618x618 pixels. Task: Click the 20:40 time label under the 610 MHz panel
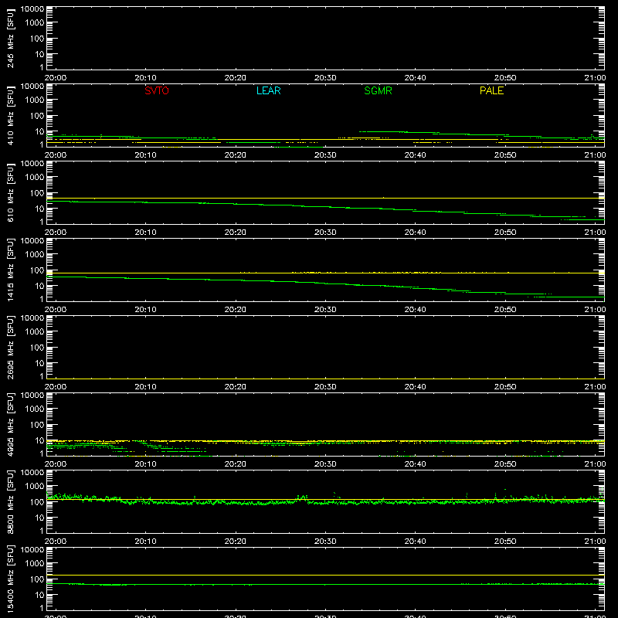(415, 233)
